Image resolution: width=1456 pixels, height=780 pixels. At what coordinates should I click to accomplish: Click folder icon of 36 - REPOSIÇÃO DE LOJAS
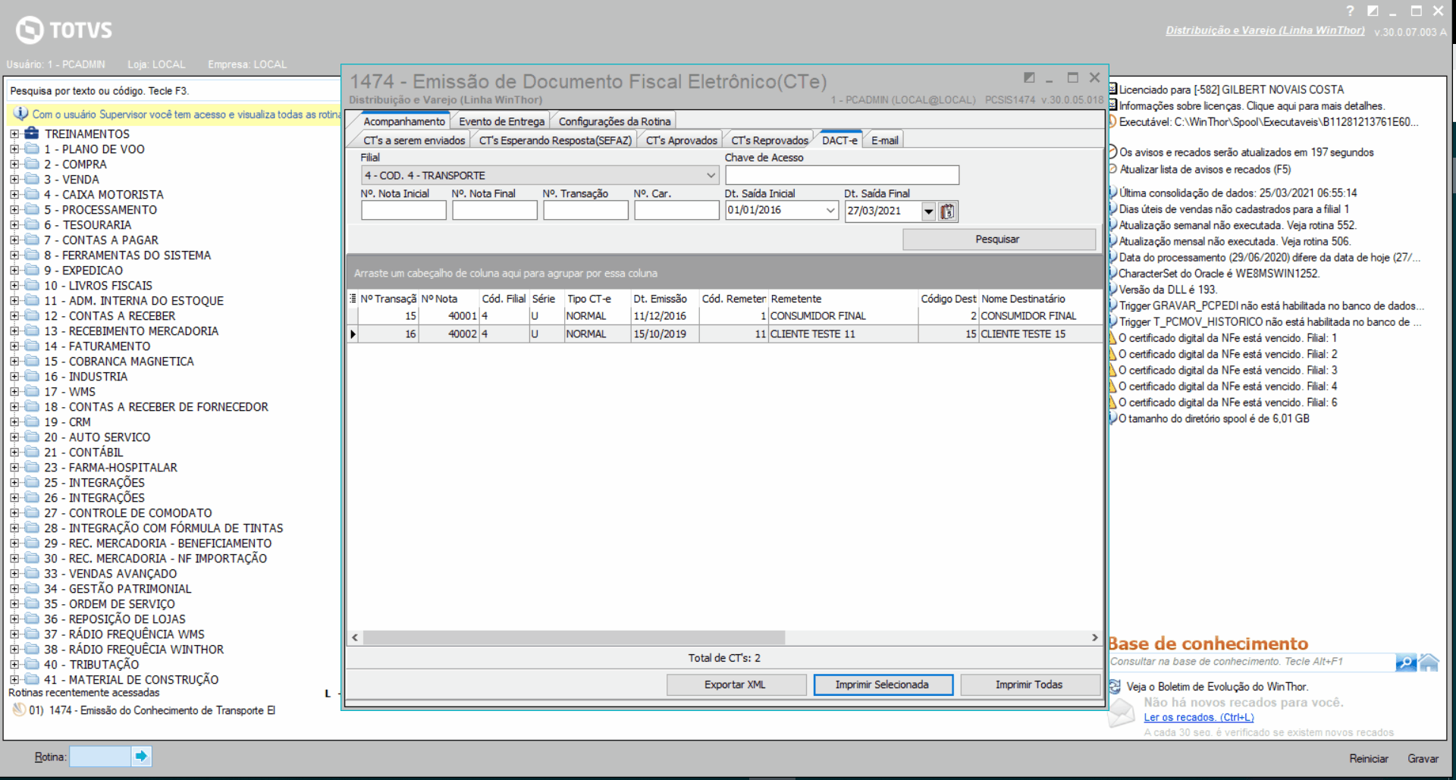click(x=32, y=619)
